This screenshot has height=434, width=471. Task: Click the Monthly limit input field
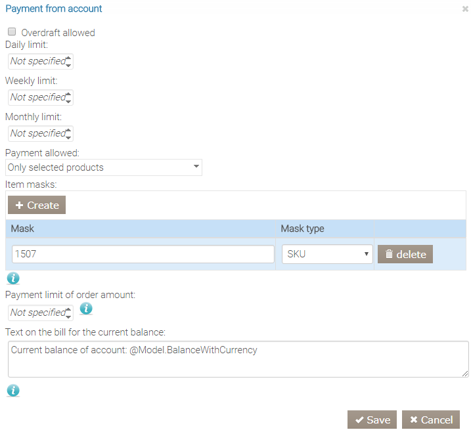[x=37, y=133]
